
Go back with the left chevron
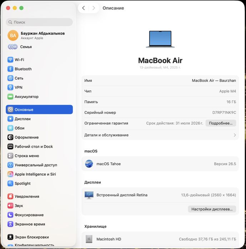(x=84, y=8)
